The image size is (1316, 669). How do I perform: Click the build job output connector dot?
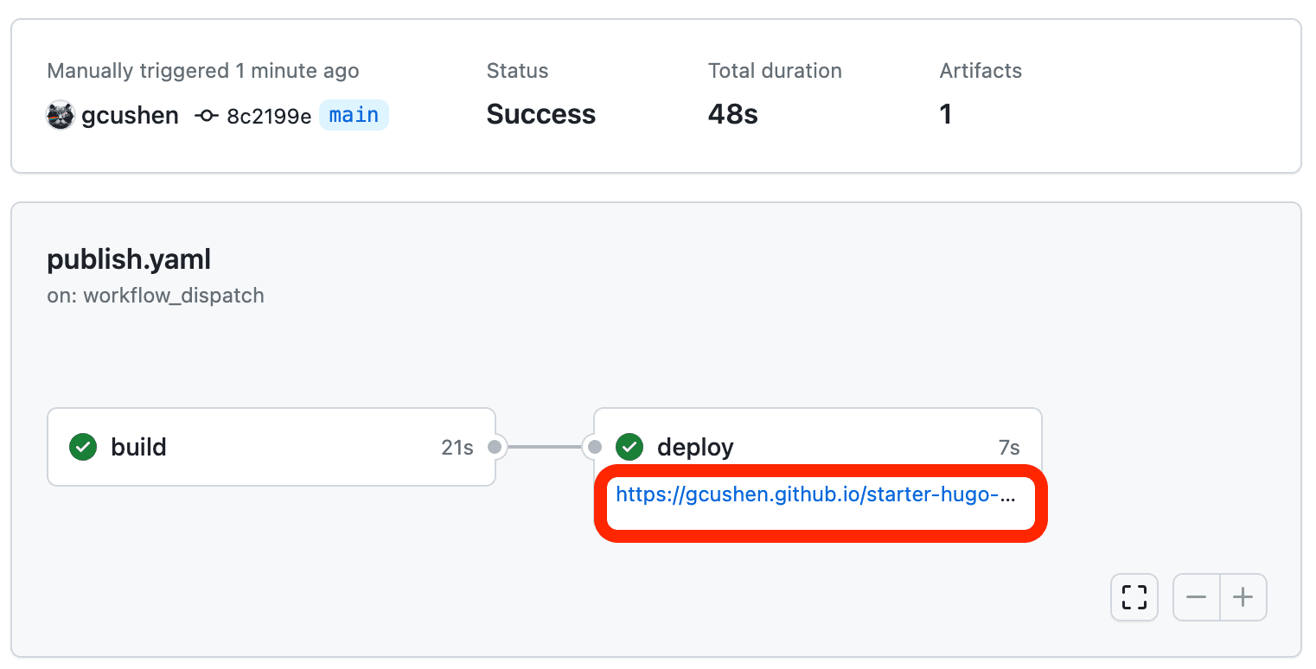pos(495,447)
